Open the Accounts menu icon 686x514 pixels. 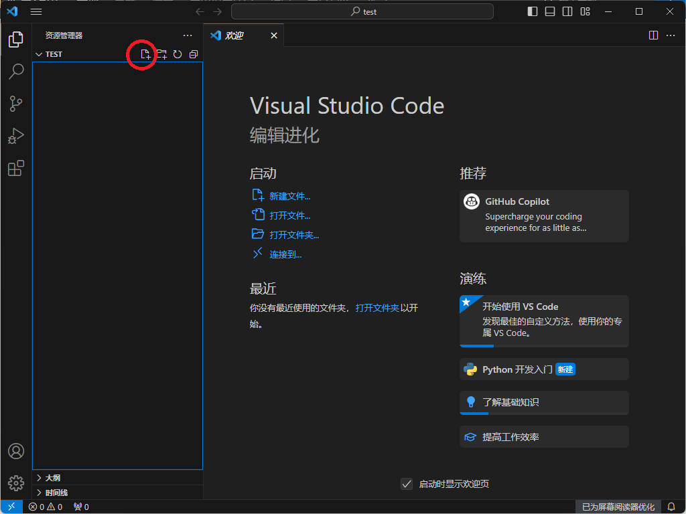(x=16, y=451)
